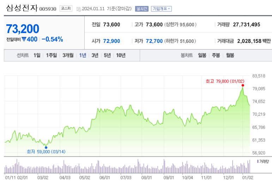
Task: Click the blue 최저 low marker dot
Action: pos(46,147)
